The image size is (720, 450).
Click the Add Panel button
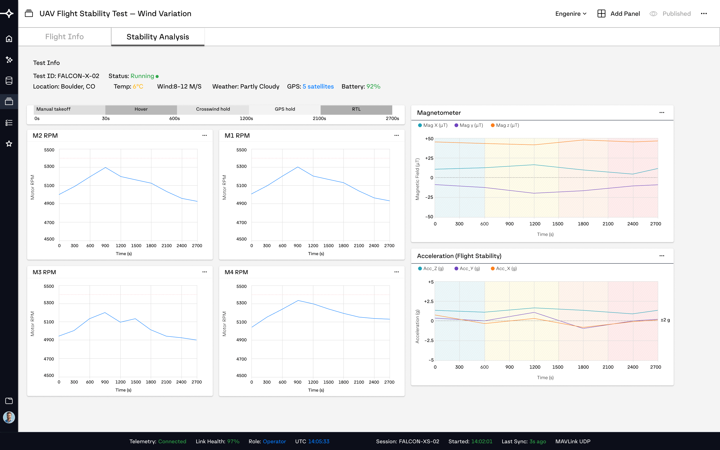point(618,14)
